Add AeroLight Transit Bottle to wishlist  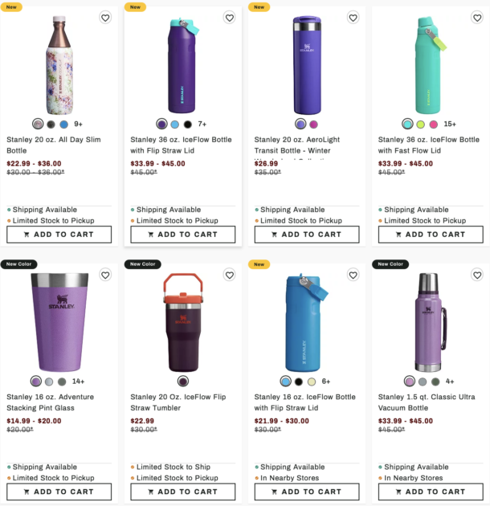coord(353,18)
